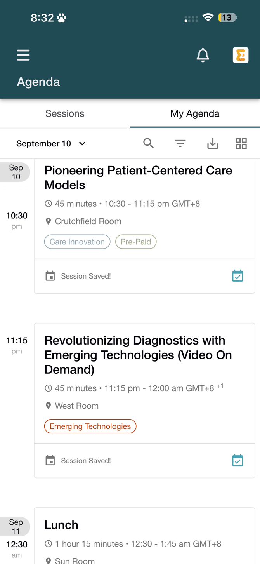Open the notifications bell
This screenshot has width=260, height=564.
pos(203,55)
